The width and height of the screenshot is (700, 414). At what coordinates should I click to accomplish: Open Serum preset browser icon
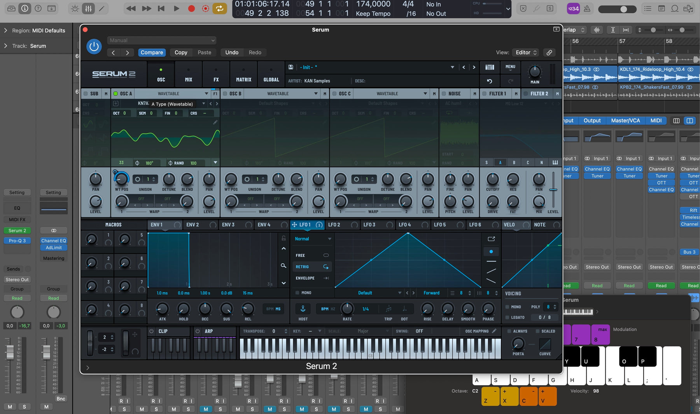pos(490,67)
